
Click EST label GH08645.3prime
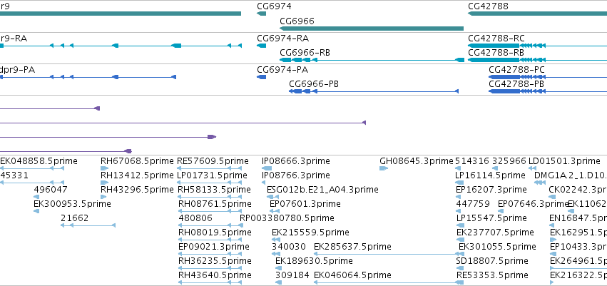(416, 161)
